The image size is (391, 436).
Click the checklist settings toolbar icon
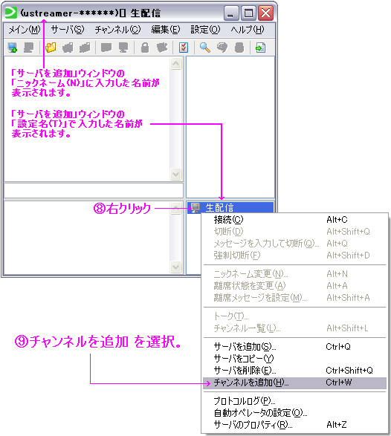[184, 48]
